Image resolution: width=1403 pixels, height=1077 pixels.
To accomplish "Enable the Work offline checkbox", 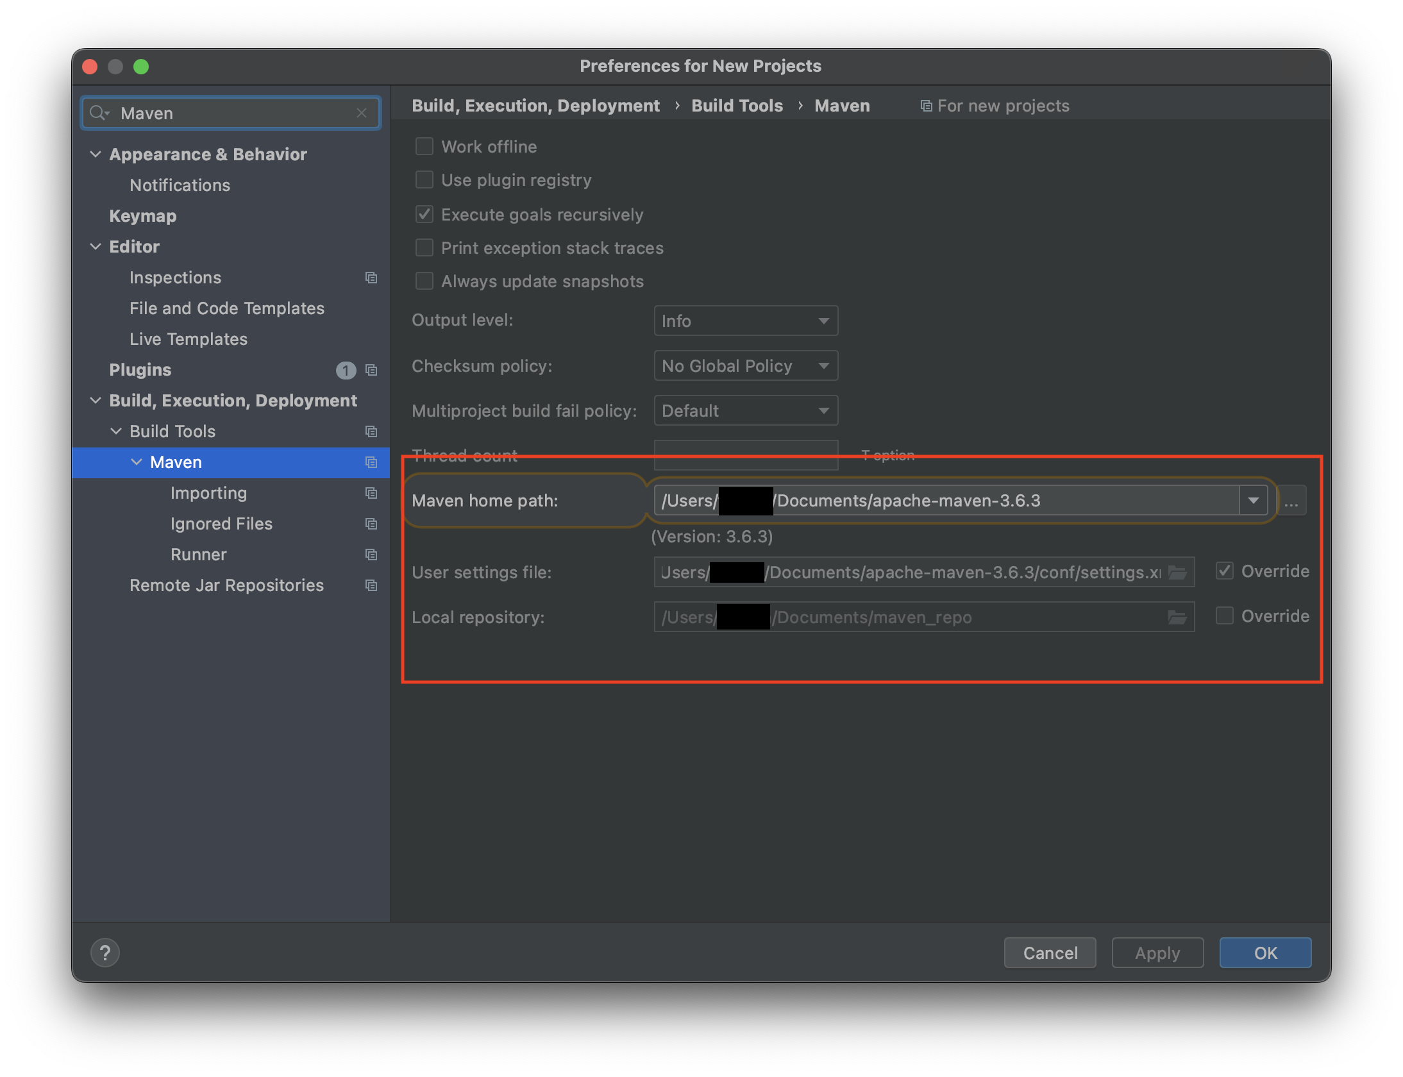I will (424, 146).
